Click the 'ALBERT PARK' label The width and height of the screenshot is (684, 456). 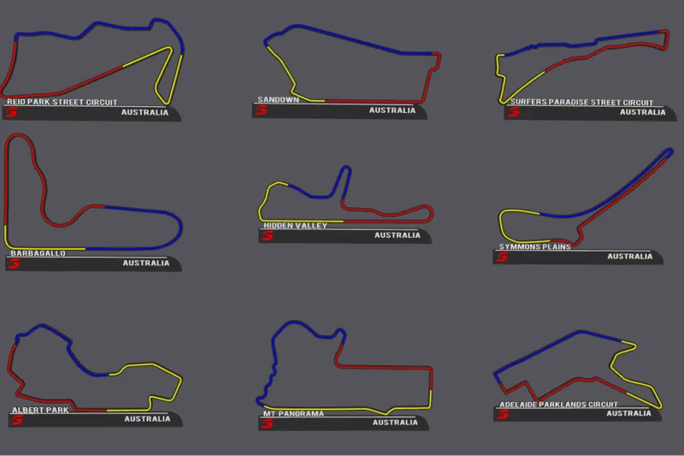pos(40,410)
